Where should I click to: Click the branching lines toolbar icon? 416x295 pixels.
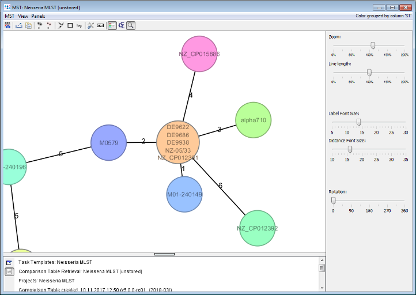click(x=60, y=25)
